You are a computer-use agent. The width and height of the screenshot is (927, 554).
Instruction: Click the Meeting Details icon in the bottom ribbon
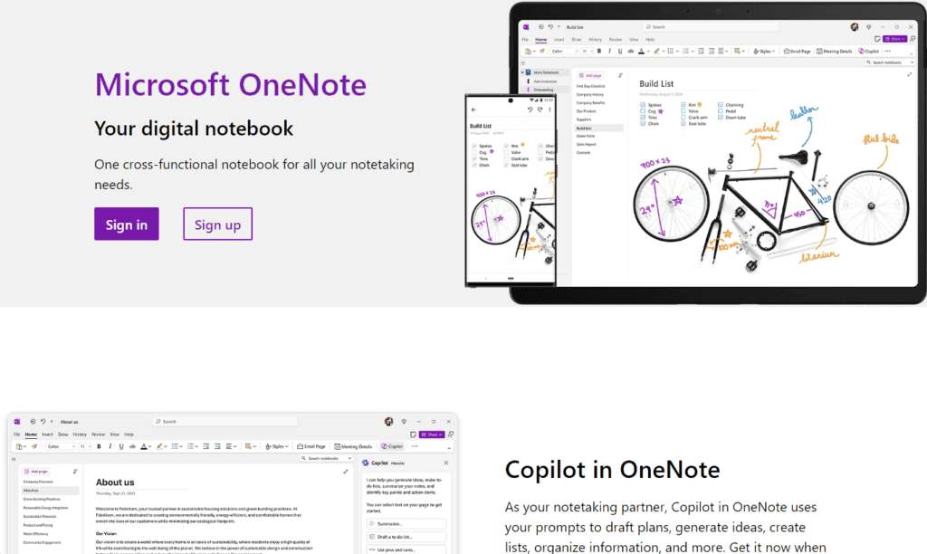point(353,446)
